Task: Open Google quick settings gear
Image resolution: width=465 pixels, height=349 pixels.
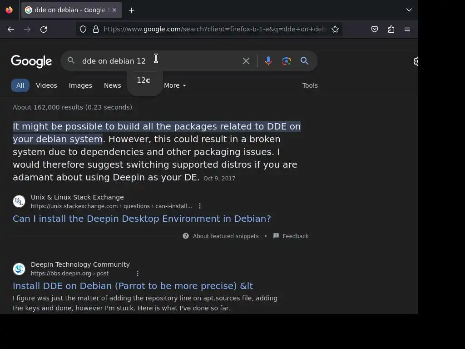Action: tap(416, 61)
